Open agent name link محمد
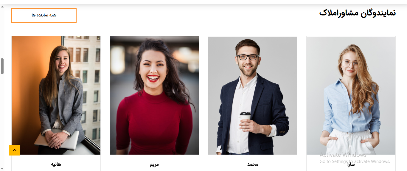Viewport: 407px width, 171px height. [x=253, y=164]
